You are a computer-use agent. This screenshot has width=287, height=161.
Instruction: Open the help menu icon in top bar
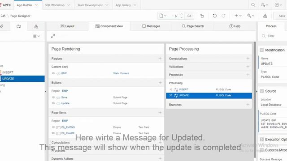(x=278, y=5)
